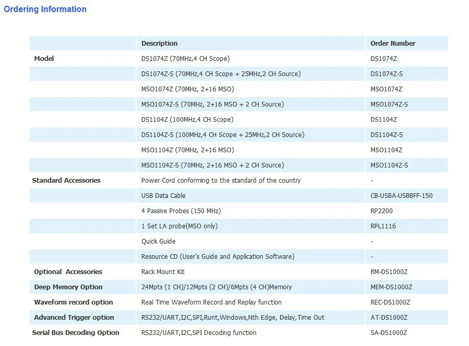Select the Description column header
The height and width of the screenshot is (346, 469).
[159, 44]
